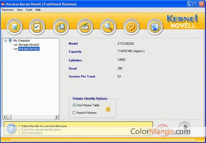The height and width of the screenshot is (143, 206).
Task: Click the head value 255
Action: click(120, 68)
